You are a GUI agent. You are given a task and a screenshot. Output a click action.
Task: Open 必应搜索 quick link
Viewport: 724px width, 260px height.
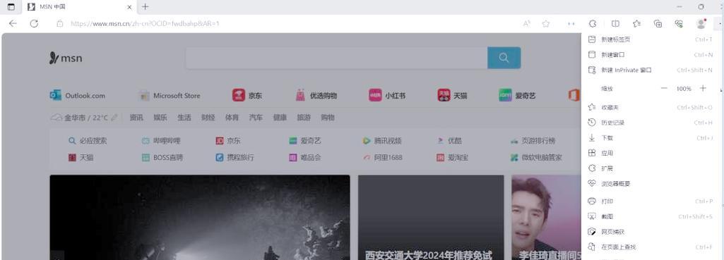tap(88, 141)
